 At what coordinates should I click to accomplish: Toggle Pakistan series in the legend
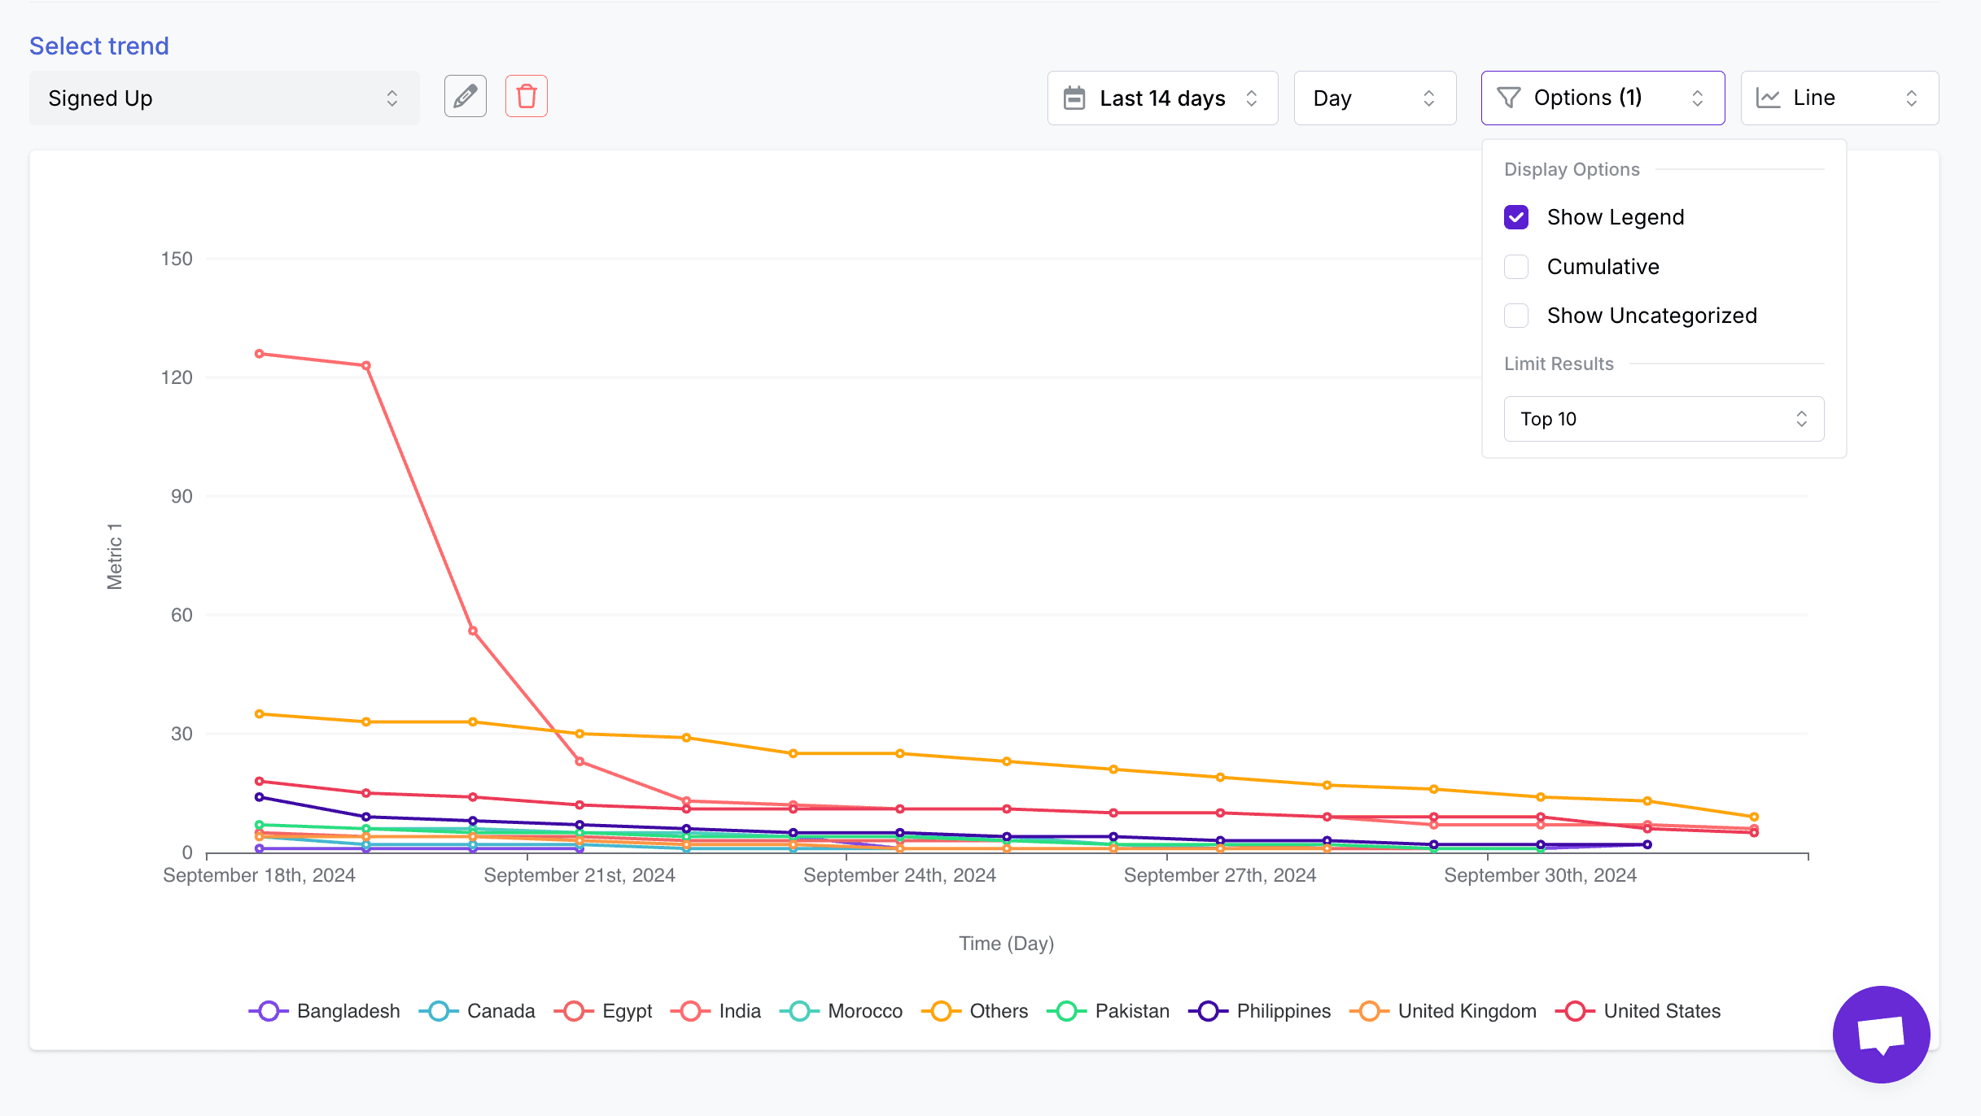[1109, 1011]
